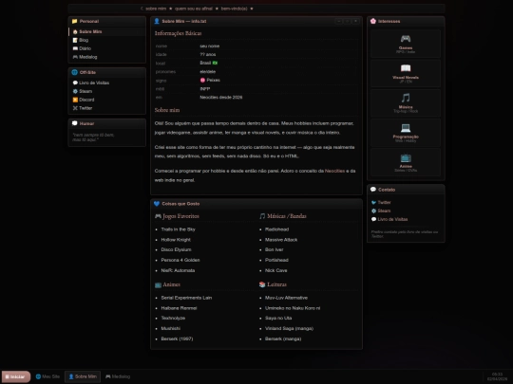Click 'Radiohead' in the bands list

click(x=276, y=229)
